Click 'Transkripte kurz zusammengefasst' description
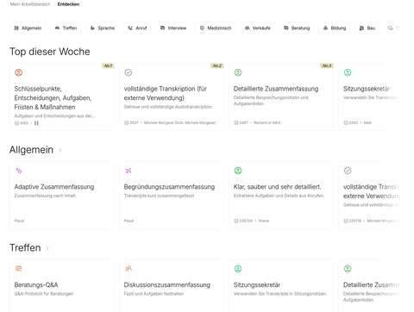The height and width of the screenshot is (312, 414). click(x=159, y=196)
